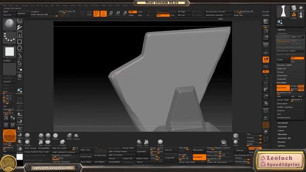Activate the orange Draw mode button
The height and width of the screenshot is (172, 306).
tap(103, 13)
